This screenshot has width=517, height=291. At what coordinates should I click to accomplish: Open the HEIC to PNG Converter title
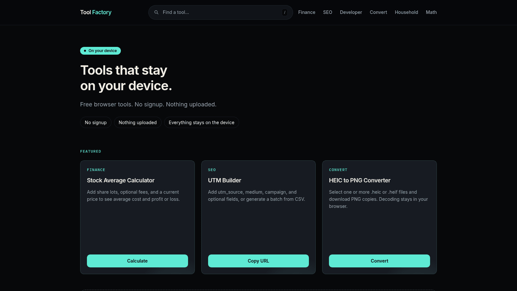pos(360,180)
